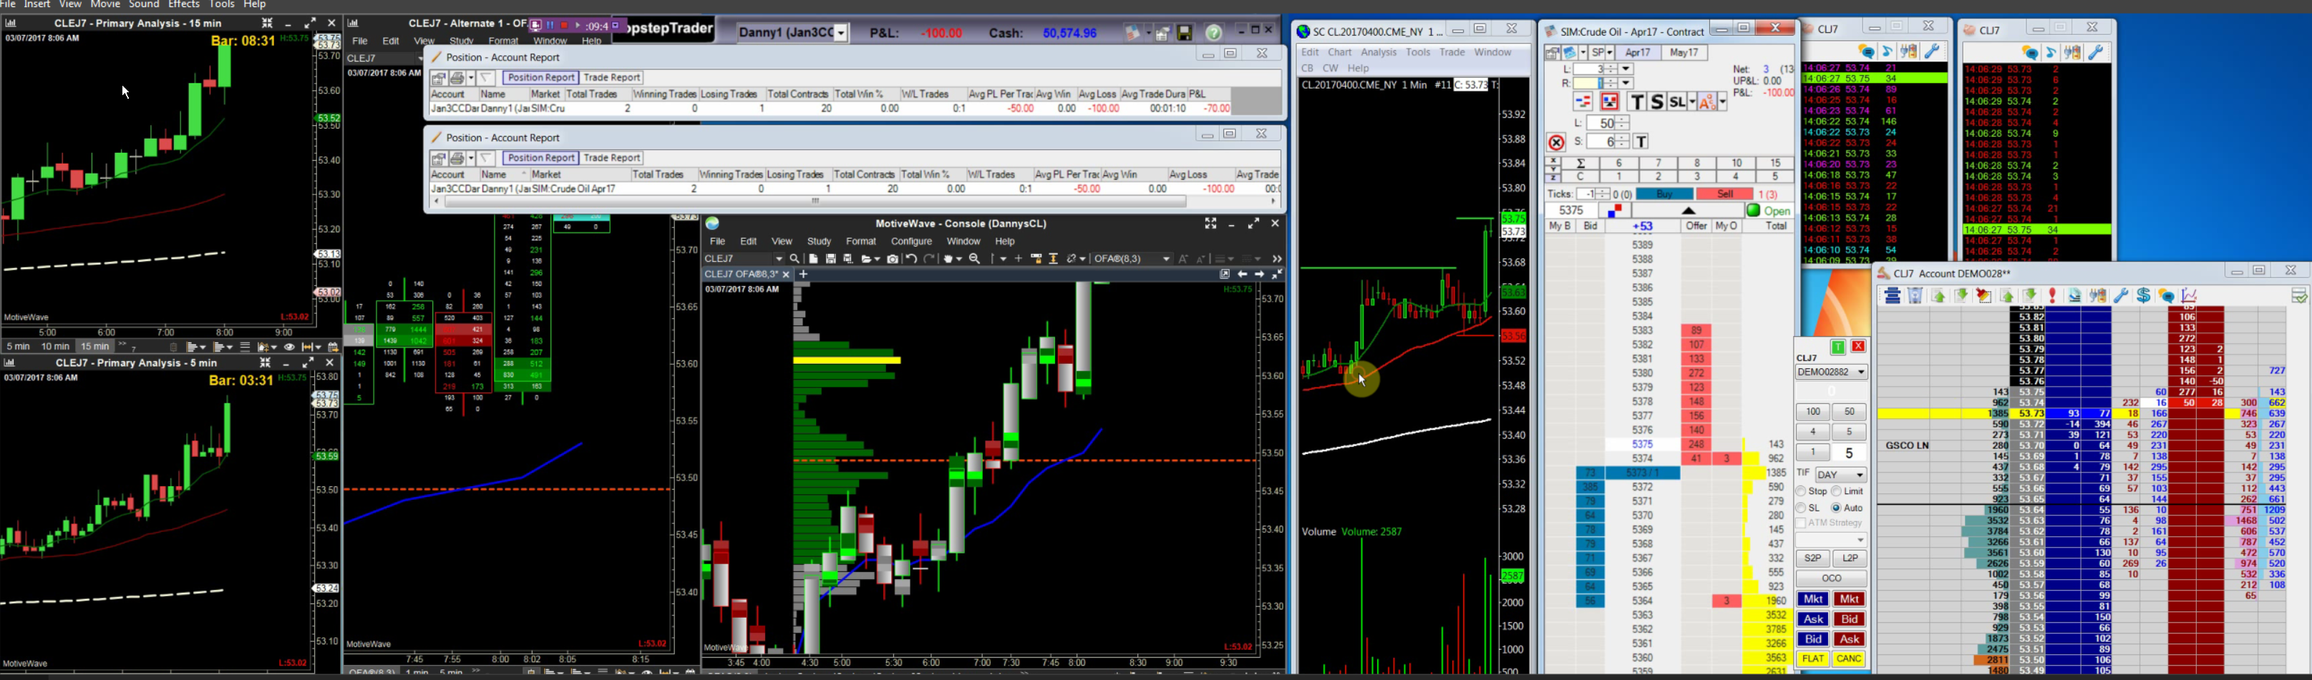The height and width of the screenshot is (680, 2312).
Task: Open the Configure menu in MotiveWave Console
Action: 911,241
